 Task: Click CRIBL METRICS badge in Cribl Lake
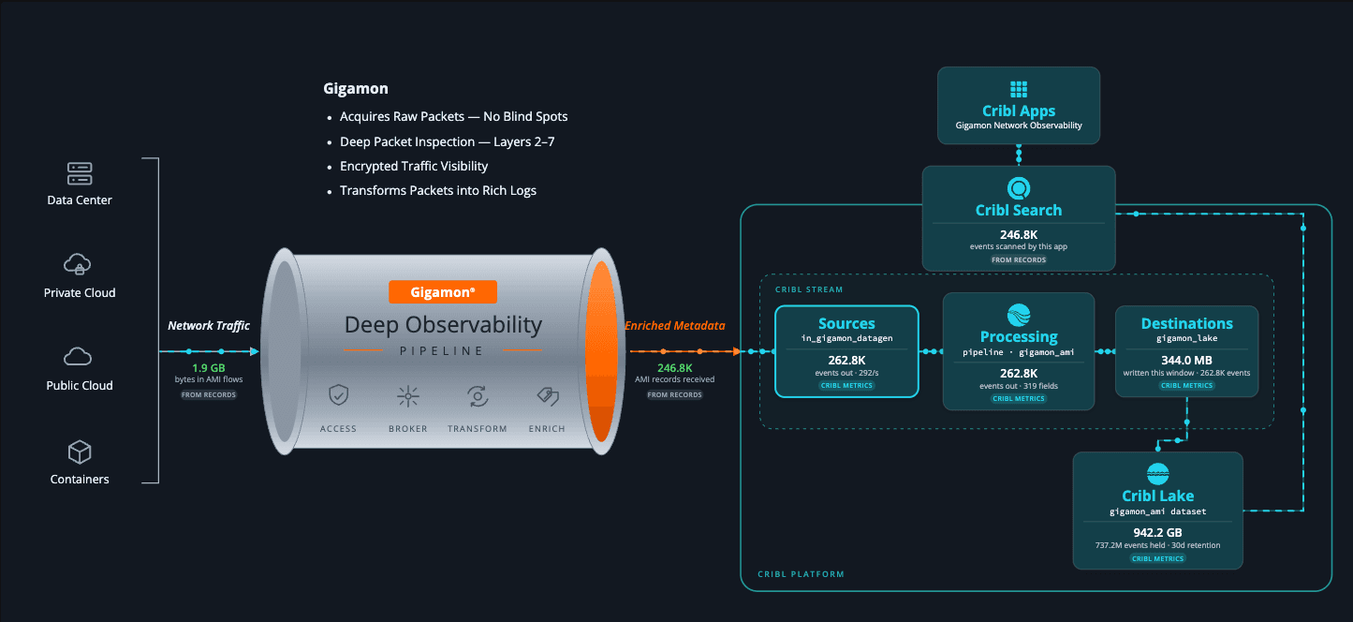(x=1157, y=558)
